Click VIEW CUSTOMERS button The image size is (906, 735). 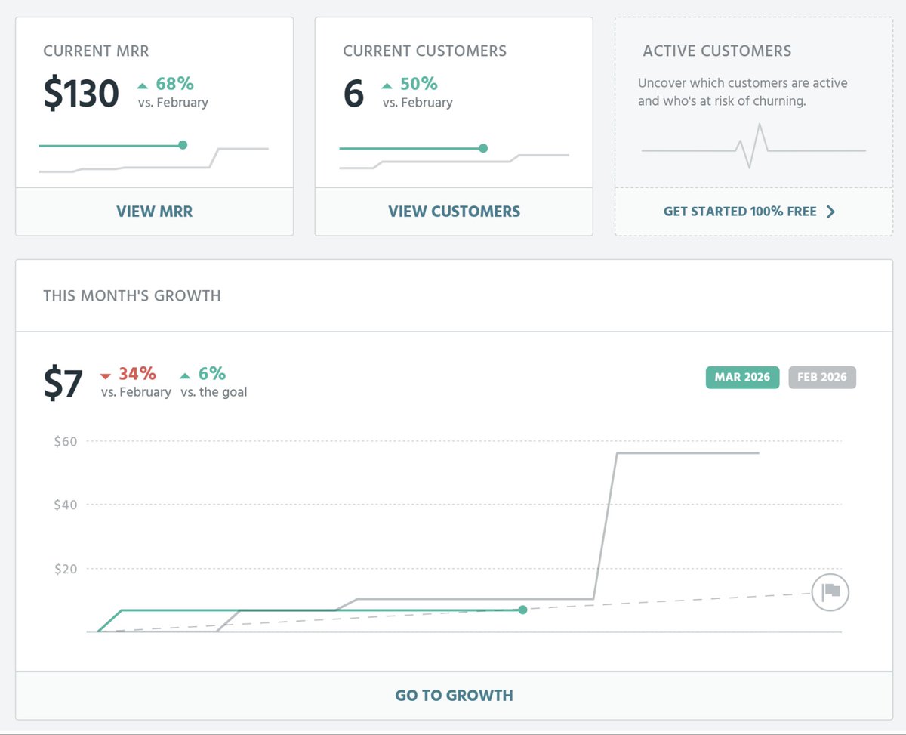(x=454, y=212)
